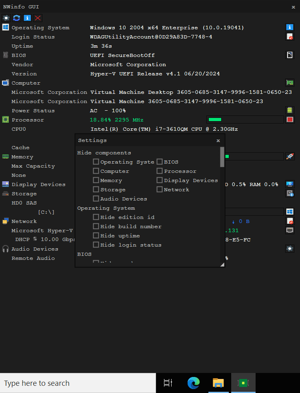Click the Settings dialog resize grip corner
This screenshot has height=393, width=300.
click(x=222, y=264)
